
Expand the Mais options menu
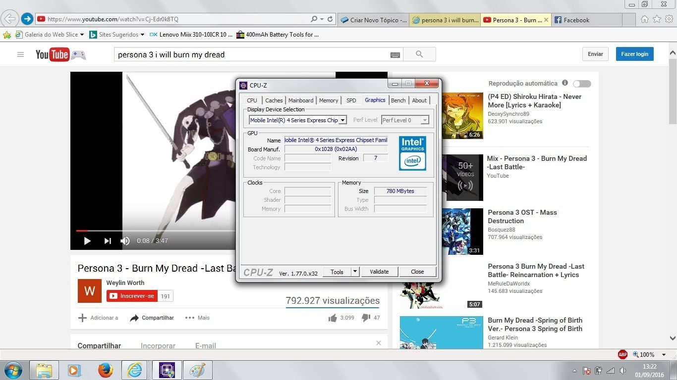click(x=197, y=318)
